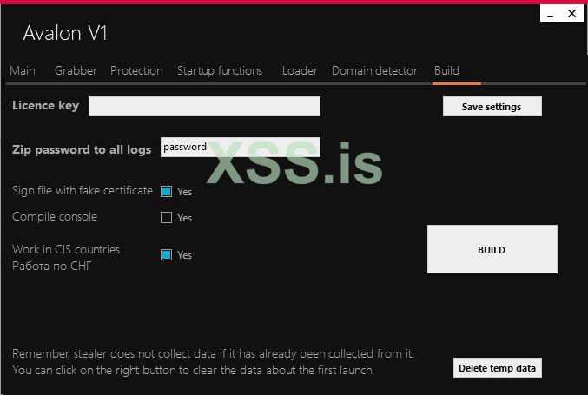Click the Avalon V1 title text
Screen dimensions: 588x395
pyautogui.click(x=65, y=34)
